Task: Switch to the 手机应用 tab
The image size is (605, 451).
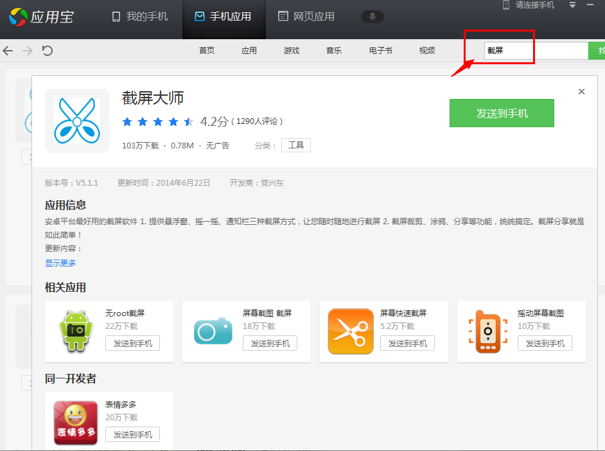Action: [x=224, y=17]
